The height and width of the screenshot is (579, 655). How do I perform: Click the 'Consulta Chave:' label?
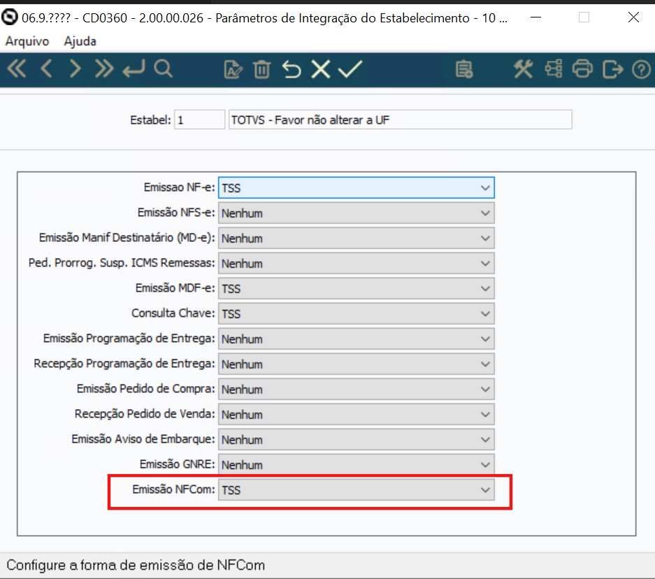(x=173, y=313)
